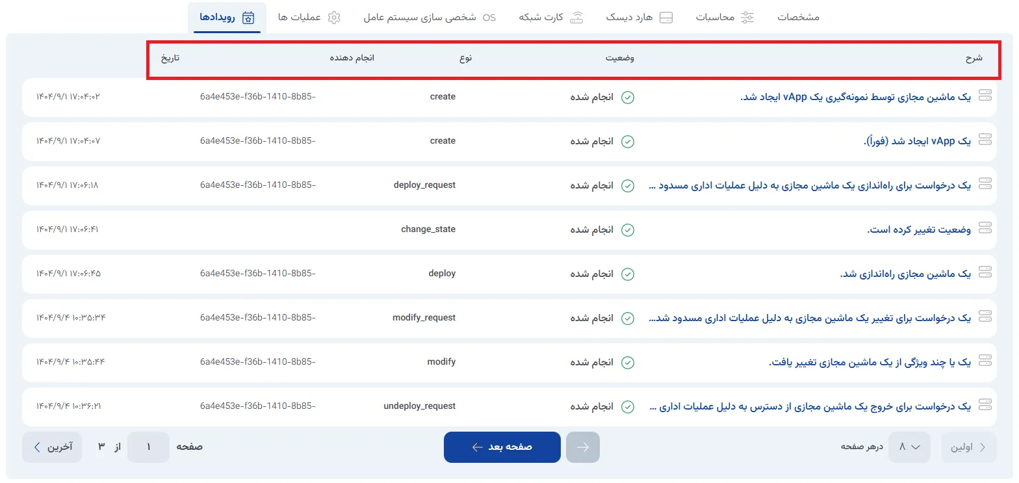Click the 'شرح' column header

[x=974, y=59]
